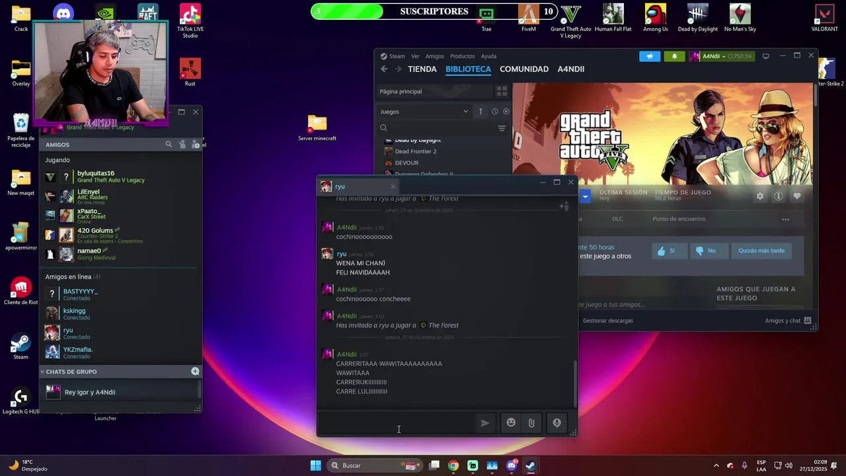Open Steam Big Picture monitor icon
The image size is (846, 476).
pos(765,56)
